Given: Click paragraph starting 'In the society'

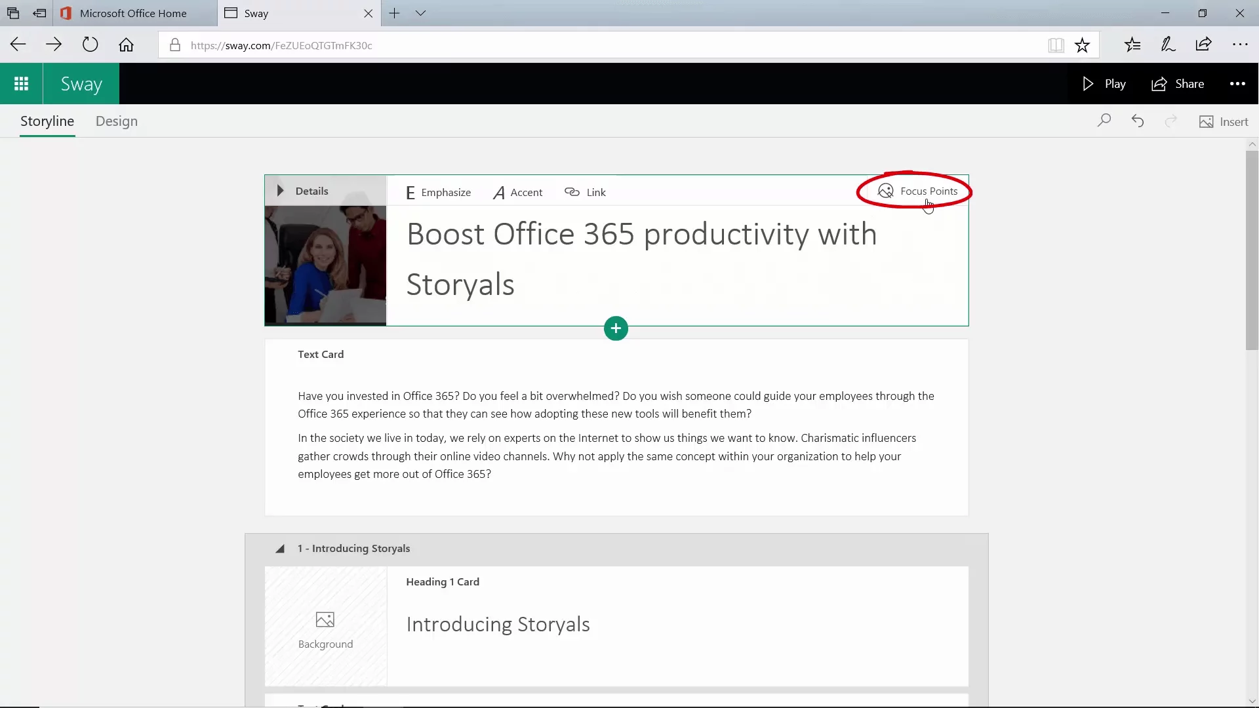Looking at the screenshot, I should [x=607, y=456].
